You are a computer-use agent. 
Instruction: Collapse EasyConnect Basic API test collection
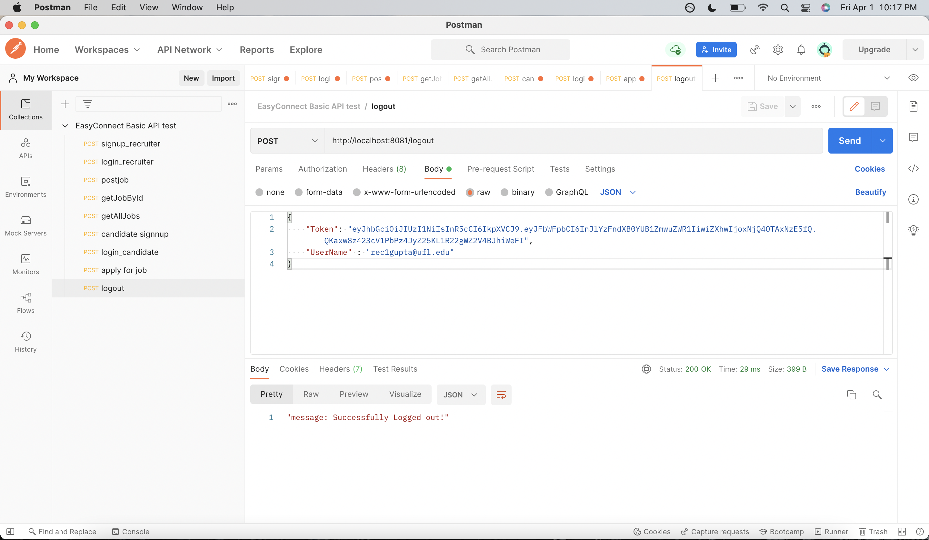pos(65,126)
